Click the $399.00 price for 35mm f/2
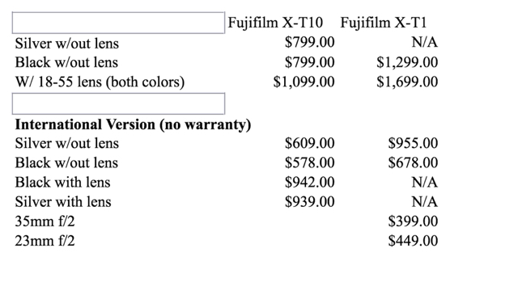518x291 pixels. click(413, 221)
